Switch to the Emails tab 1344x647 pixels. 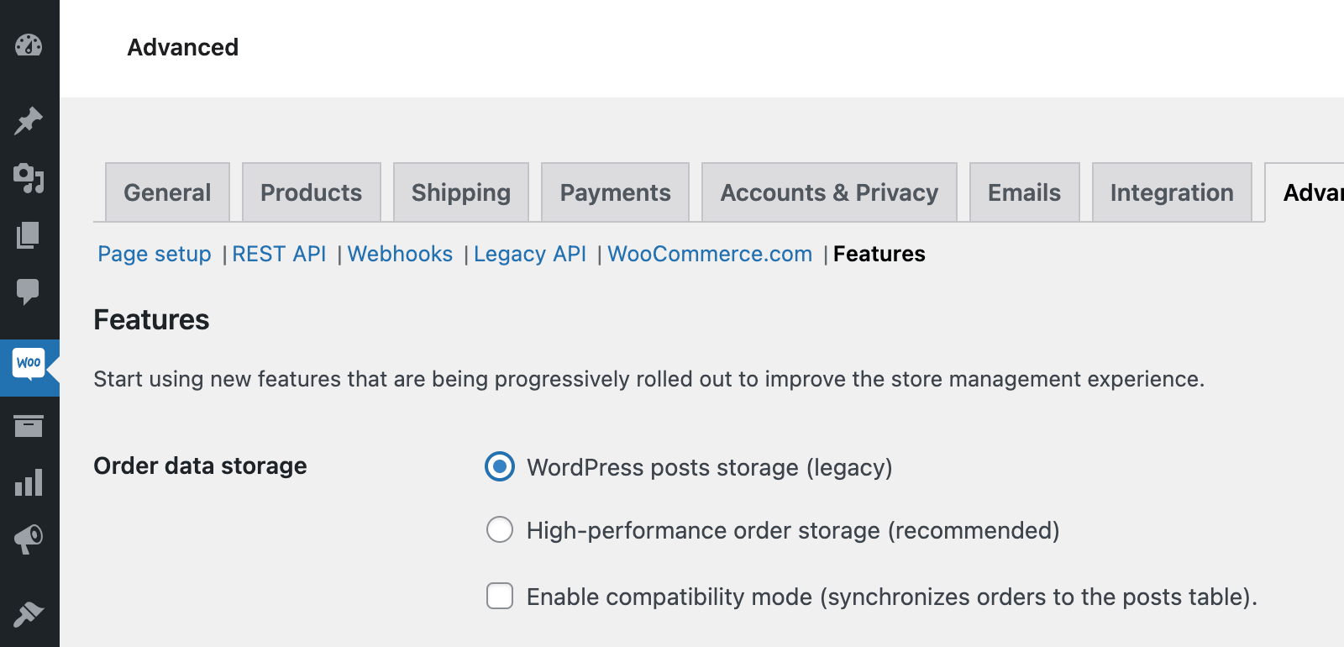[1025, 192]
